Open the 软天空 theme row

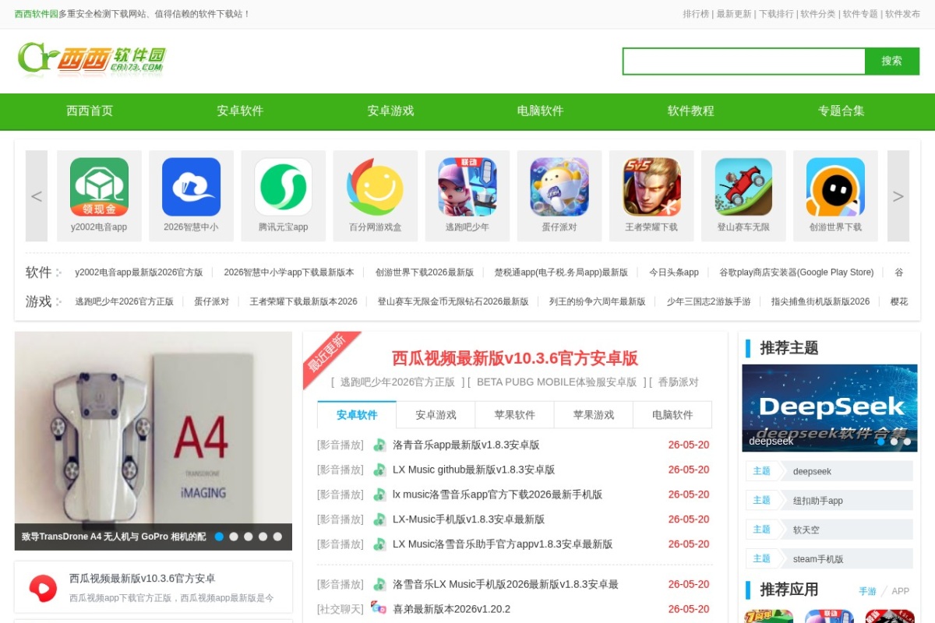tap(829, 530)
